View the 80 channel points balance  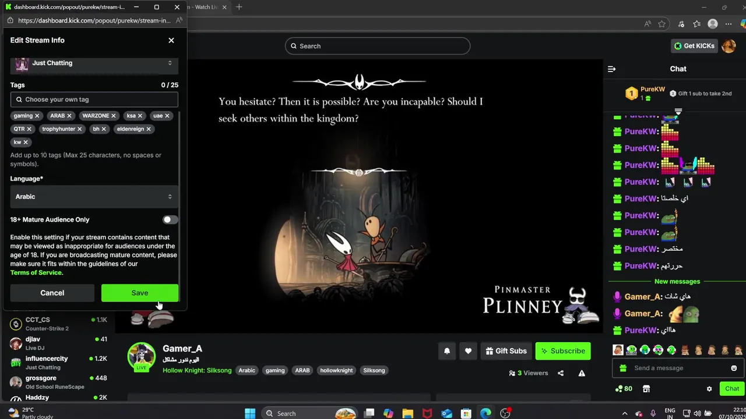tap(624, 389)
